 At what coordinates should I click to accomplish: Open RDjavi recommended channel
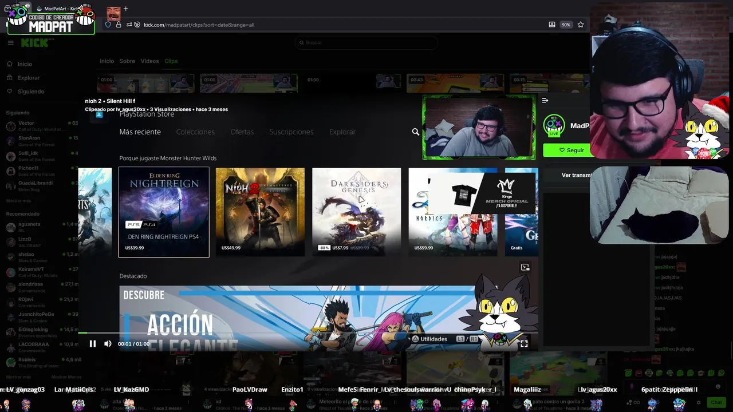[x=42, y=302]
